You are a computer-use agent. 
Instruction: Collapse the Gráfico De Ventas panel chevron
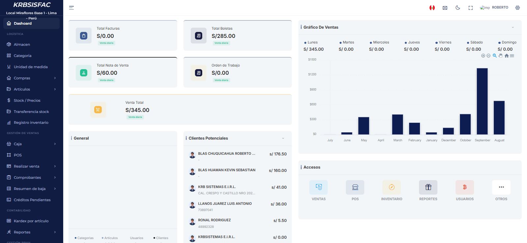click(x=513, y=27)
